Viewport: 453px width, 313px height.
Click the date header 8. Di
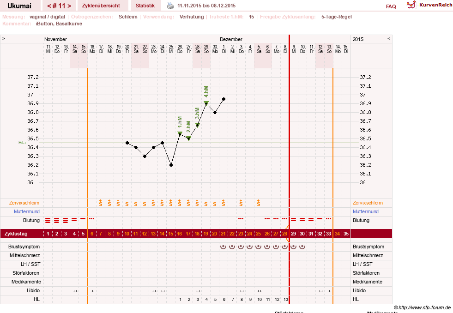(285, 49)
